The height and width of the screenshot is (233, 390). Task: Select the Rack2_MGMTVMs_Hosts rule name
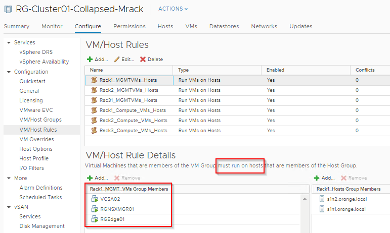(129, 90)
